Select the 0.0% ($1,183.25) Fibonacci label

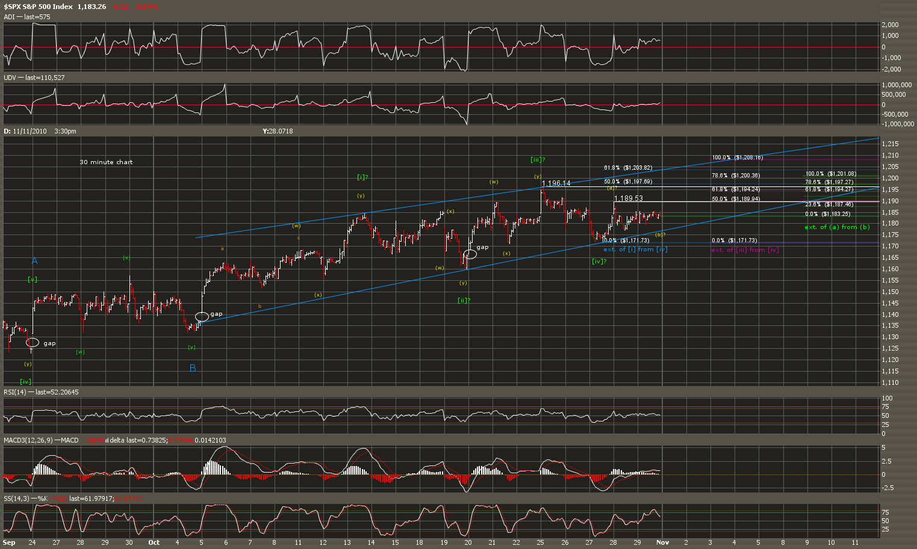click(828, 214)
